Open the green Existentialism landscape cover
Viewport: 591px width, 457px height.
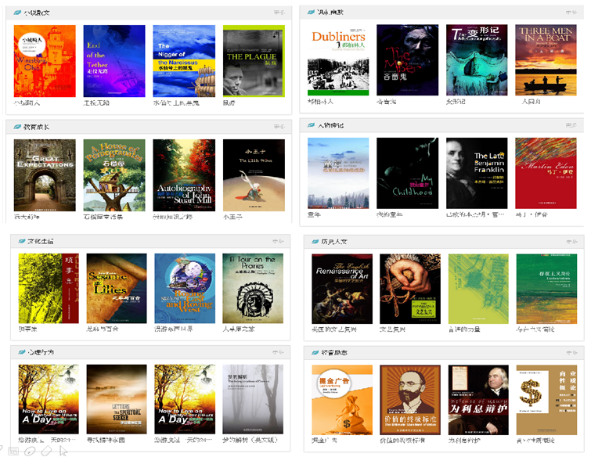click(546, 289)
